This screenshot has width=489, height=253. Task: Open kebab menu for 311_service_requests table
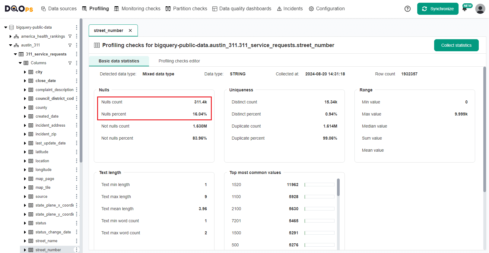click(76, 54)
